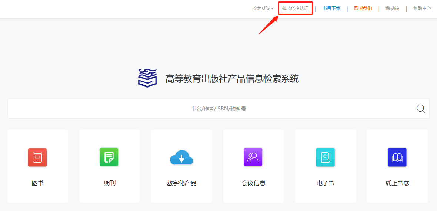Open the 电子书 teal e-book icon
Screen dimensions: 437x211
(325, 157)
